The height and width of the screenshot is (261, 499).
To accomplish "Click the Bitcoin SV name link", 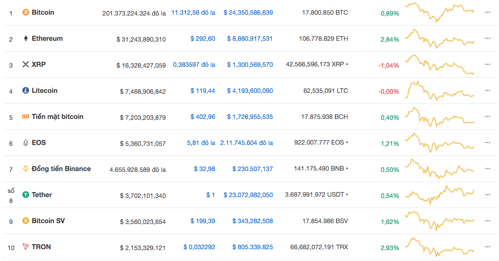I will pyautogui.click(x=48, y=221).
